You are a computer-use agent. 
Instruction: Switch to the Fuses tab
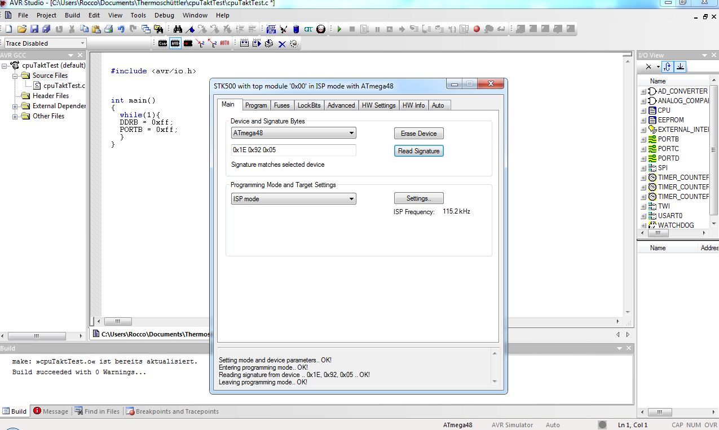tap(282, 105)
